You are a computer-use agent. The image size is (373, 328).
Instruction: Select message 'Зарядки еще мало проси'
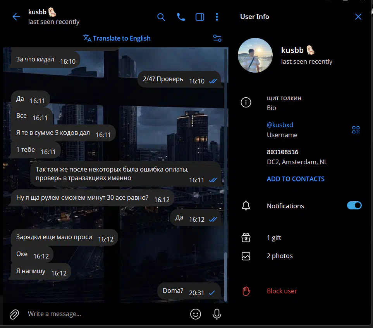tap(64, 237)
